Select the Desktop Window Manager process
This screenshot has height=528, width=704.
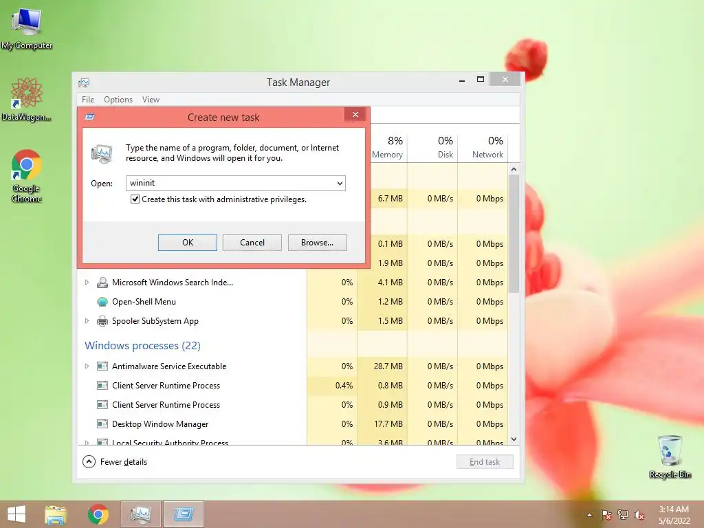coord(160,423)
